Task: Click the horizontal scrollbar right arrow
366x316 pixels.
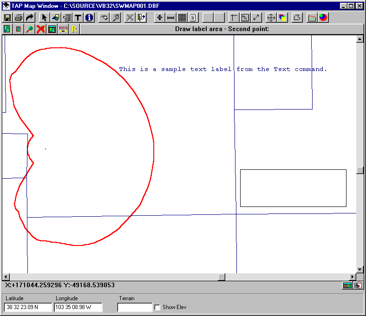Action: click(x=353, y=277)
